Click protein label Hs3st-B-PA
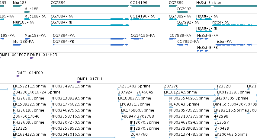 pyautogui.click(x=208, y=36)
